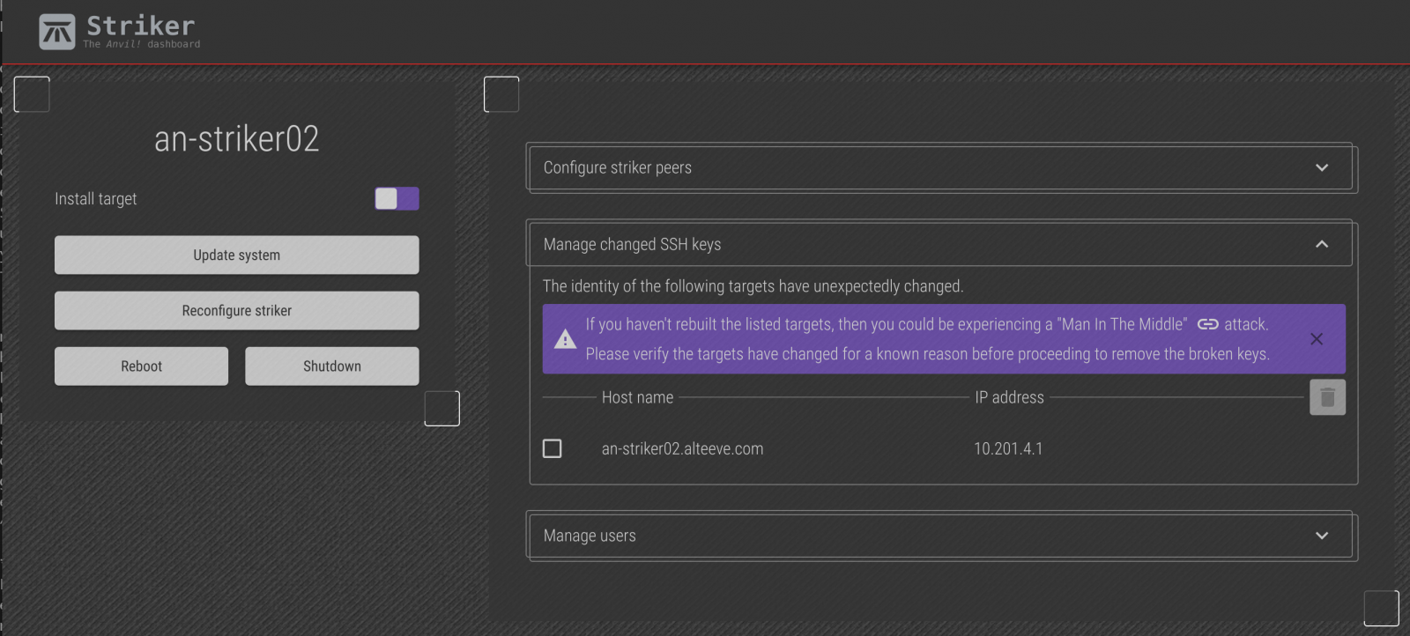Click the Striker logo icon

click(x=57, y=32)
